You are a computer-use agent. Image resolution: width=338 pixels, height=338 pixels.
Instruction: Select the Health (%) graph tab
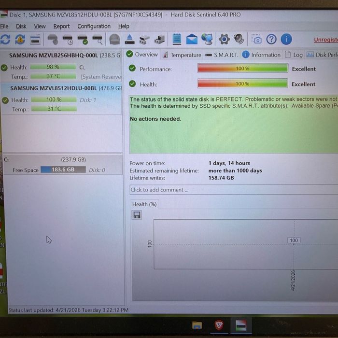tap(144, 204)
